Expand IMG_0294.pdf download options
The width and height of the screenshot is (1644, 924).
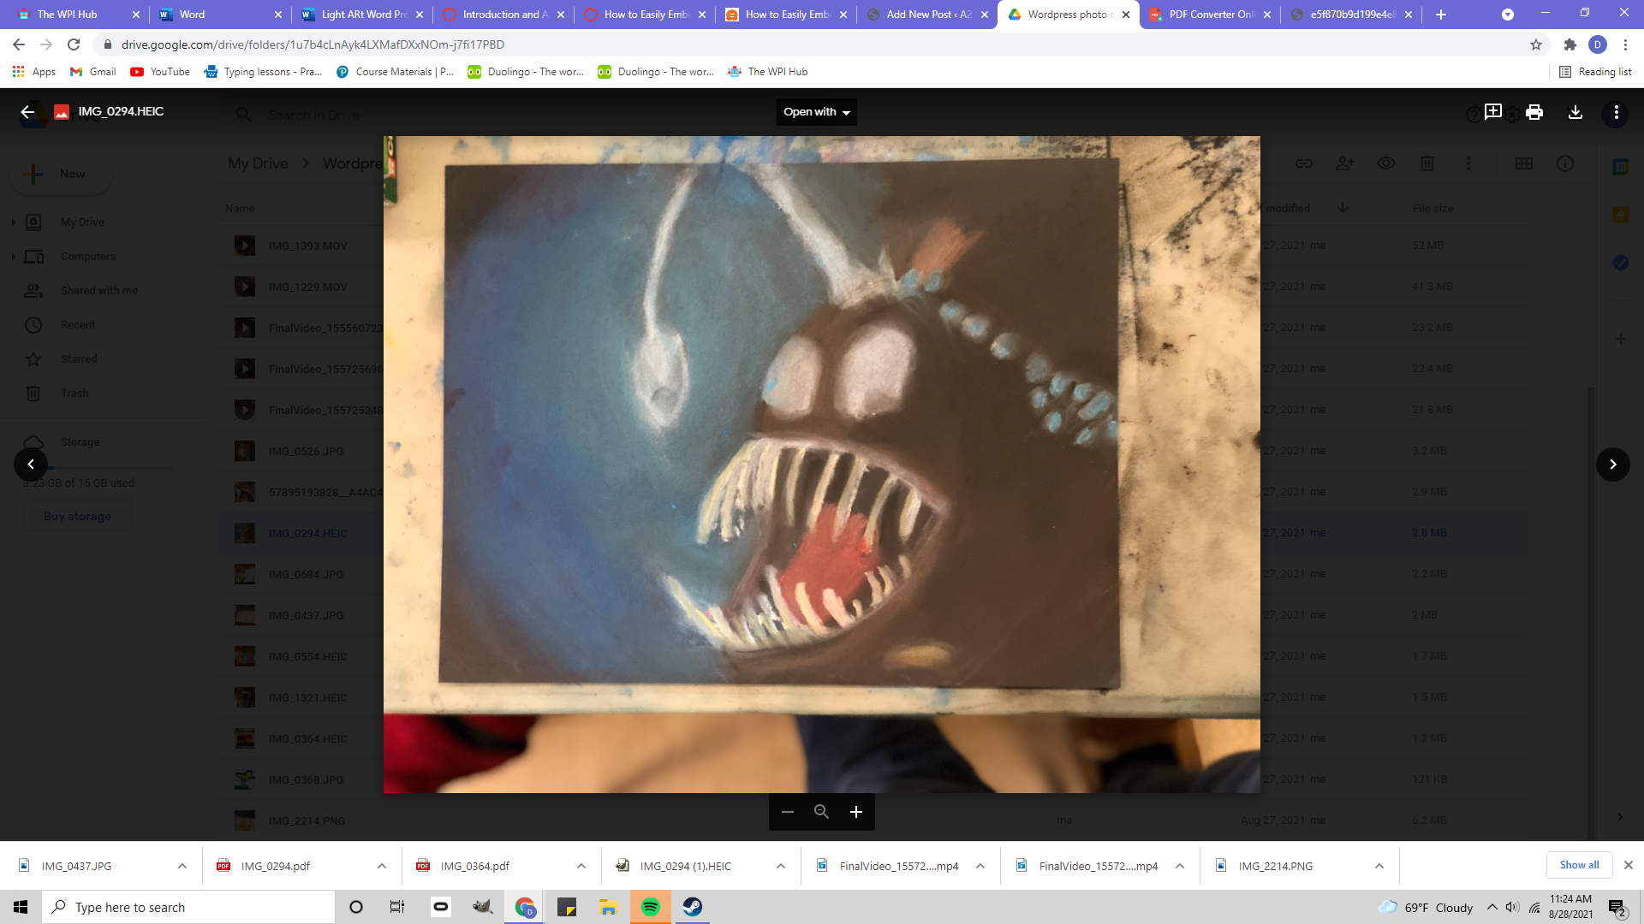point(382,866)
